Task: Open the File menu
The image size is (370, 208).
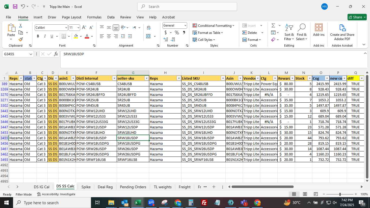Action: (x=8, y=17)
